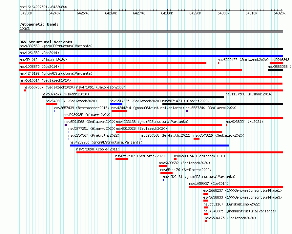The height and width of the screenshot is (234, 292).
Task: Open nsv572898 (Cooper2011) variant
Action: click(x=98, y=149)
